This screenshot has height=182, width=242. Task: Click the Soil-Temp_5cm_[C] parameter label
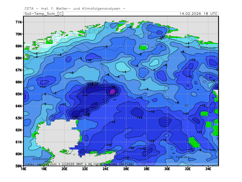[44, 14]
